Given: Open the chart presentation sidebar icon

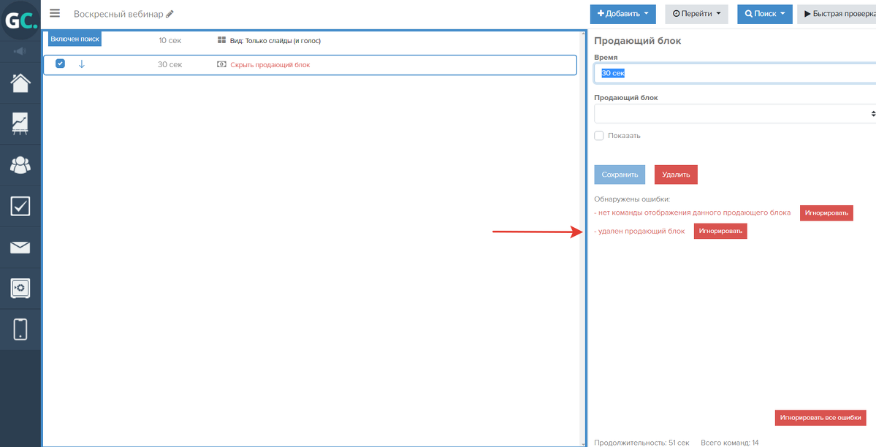Looking at the screenshot, I should tap(20, 124).
